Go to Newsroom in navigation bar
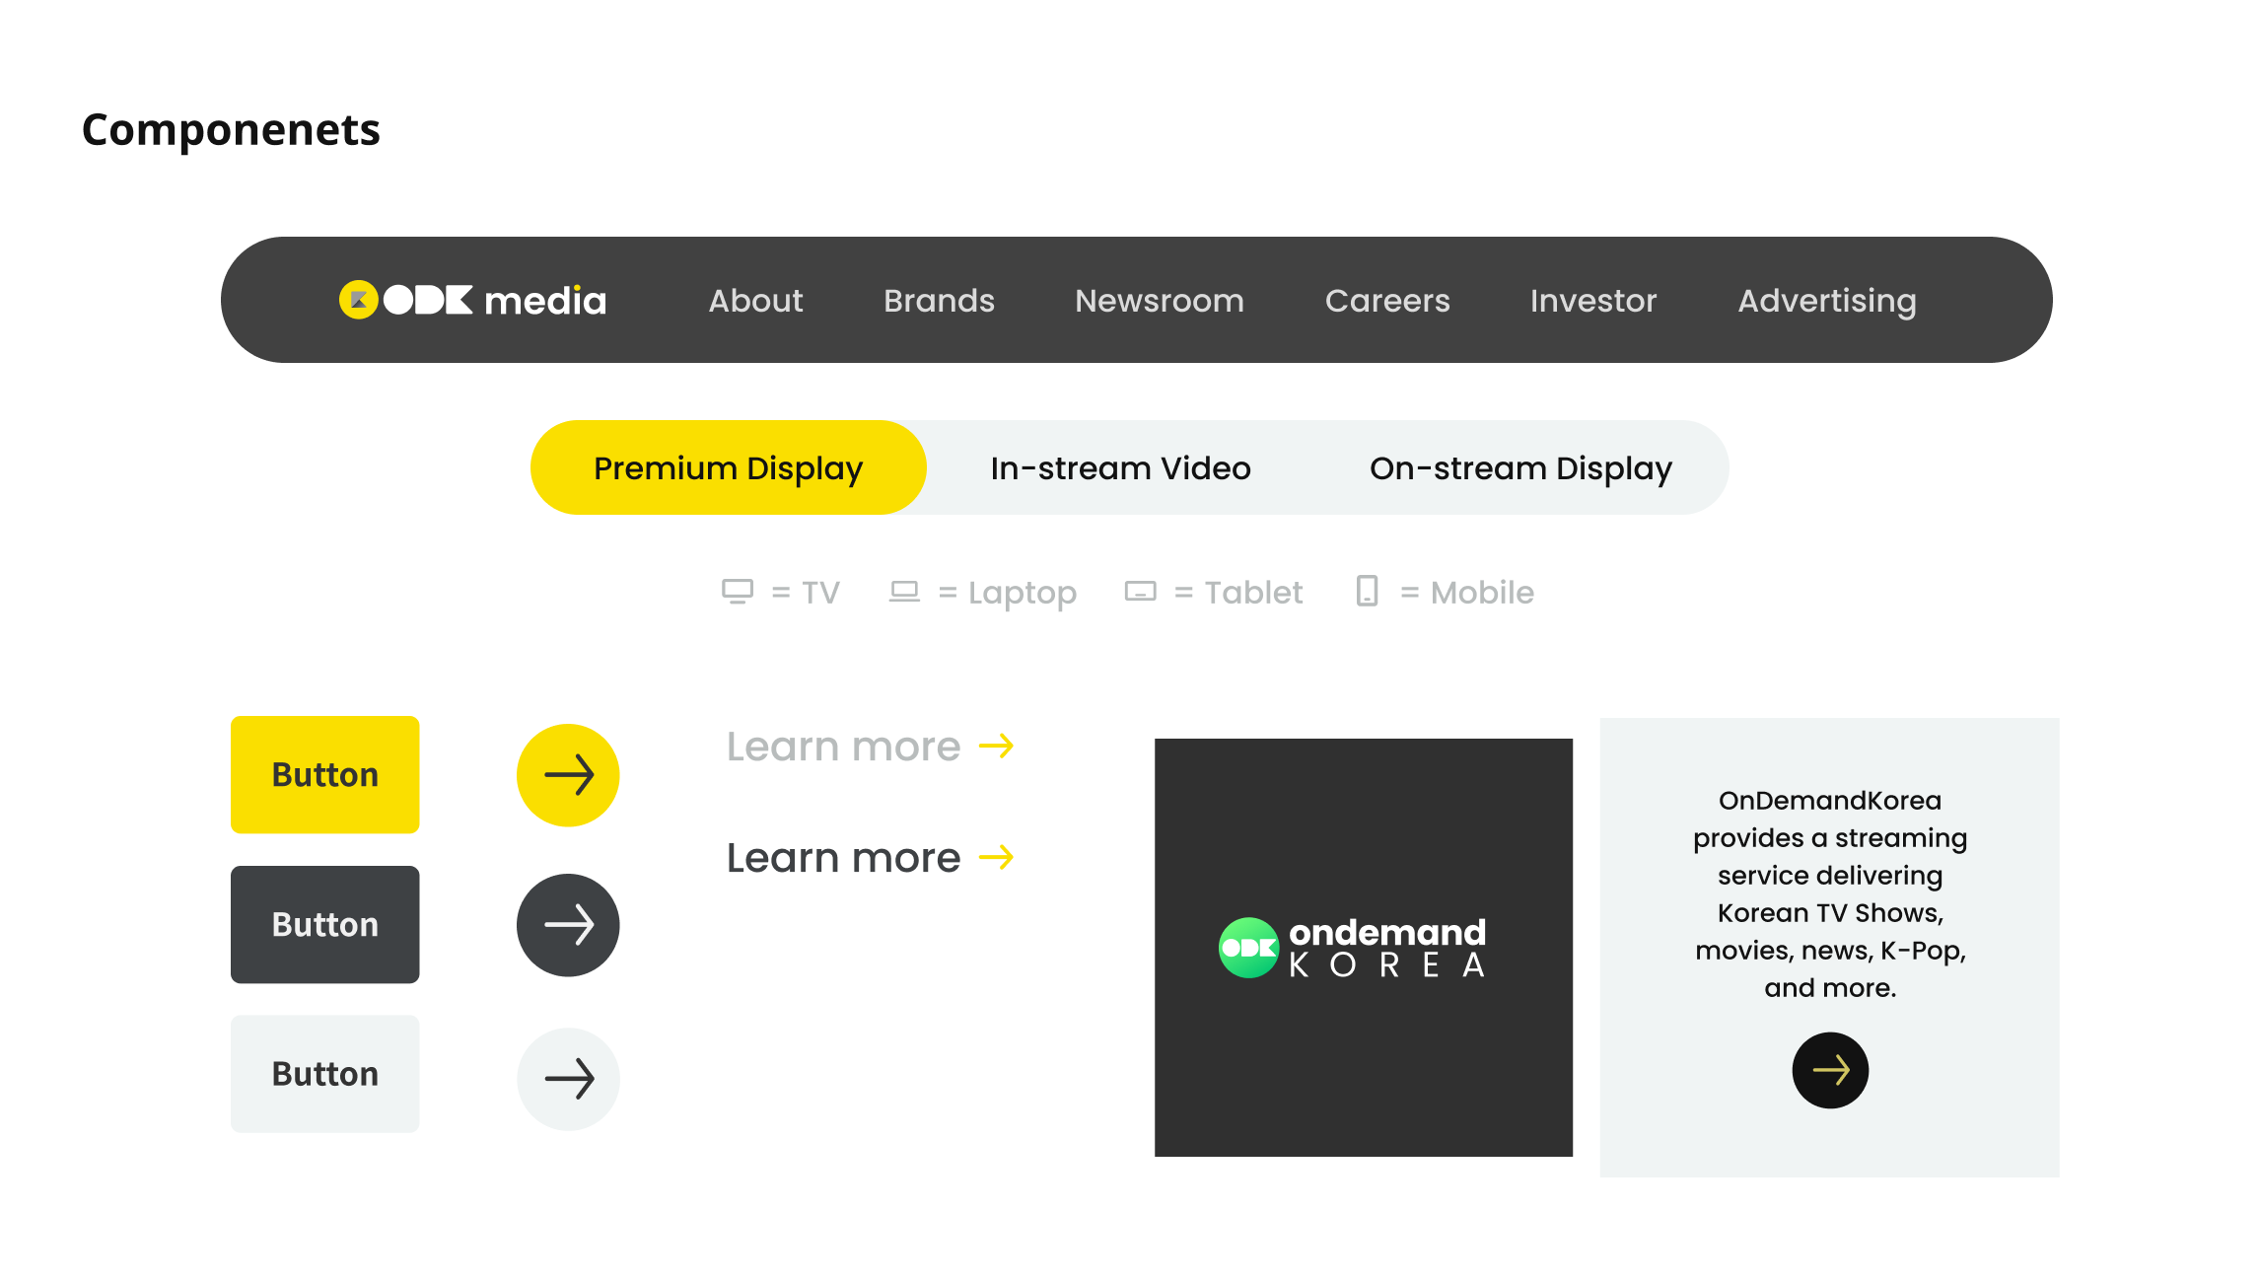The height and width of the screenshot is (1282, 2260). coord(1160,301)
